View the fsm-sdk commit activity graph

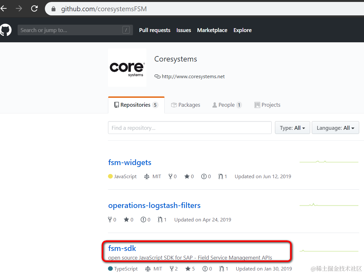pyautogui.click(x=329, y=251)
